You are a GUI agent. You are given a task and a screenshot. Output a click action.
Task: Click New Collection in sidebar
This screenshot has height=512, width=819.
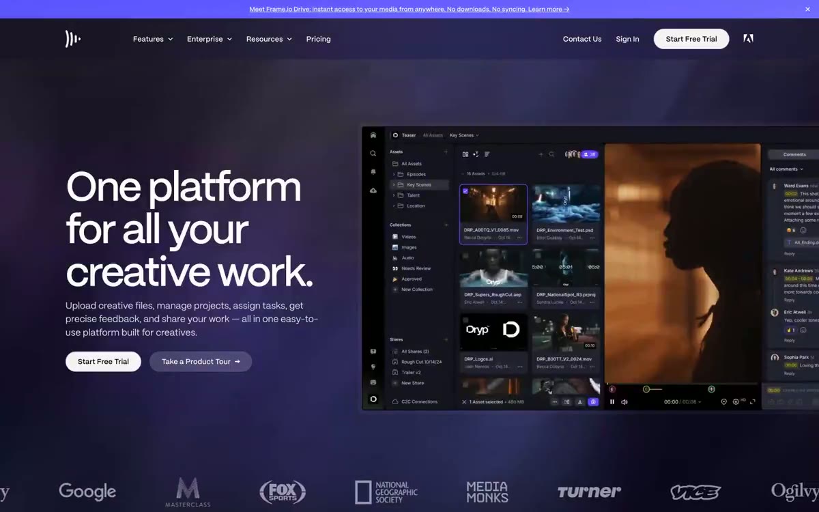click(x=416, y=289)
